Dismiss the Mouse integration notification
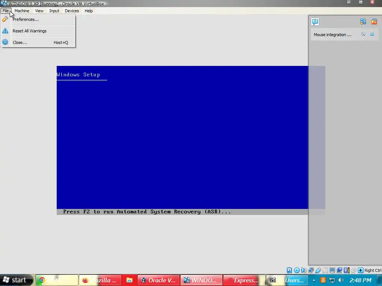 pyautogui.click(x=372, y=35)
